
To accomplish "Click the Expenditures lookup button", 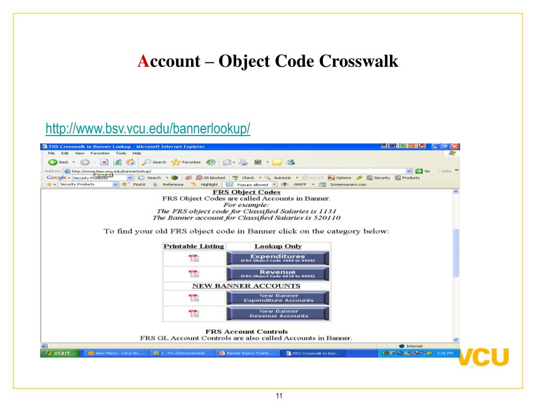I will (278, 258).
